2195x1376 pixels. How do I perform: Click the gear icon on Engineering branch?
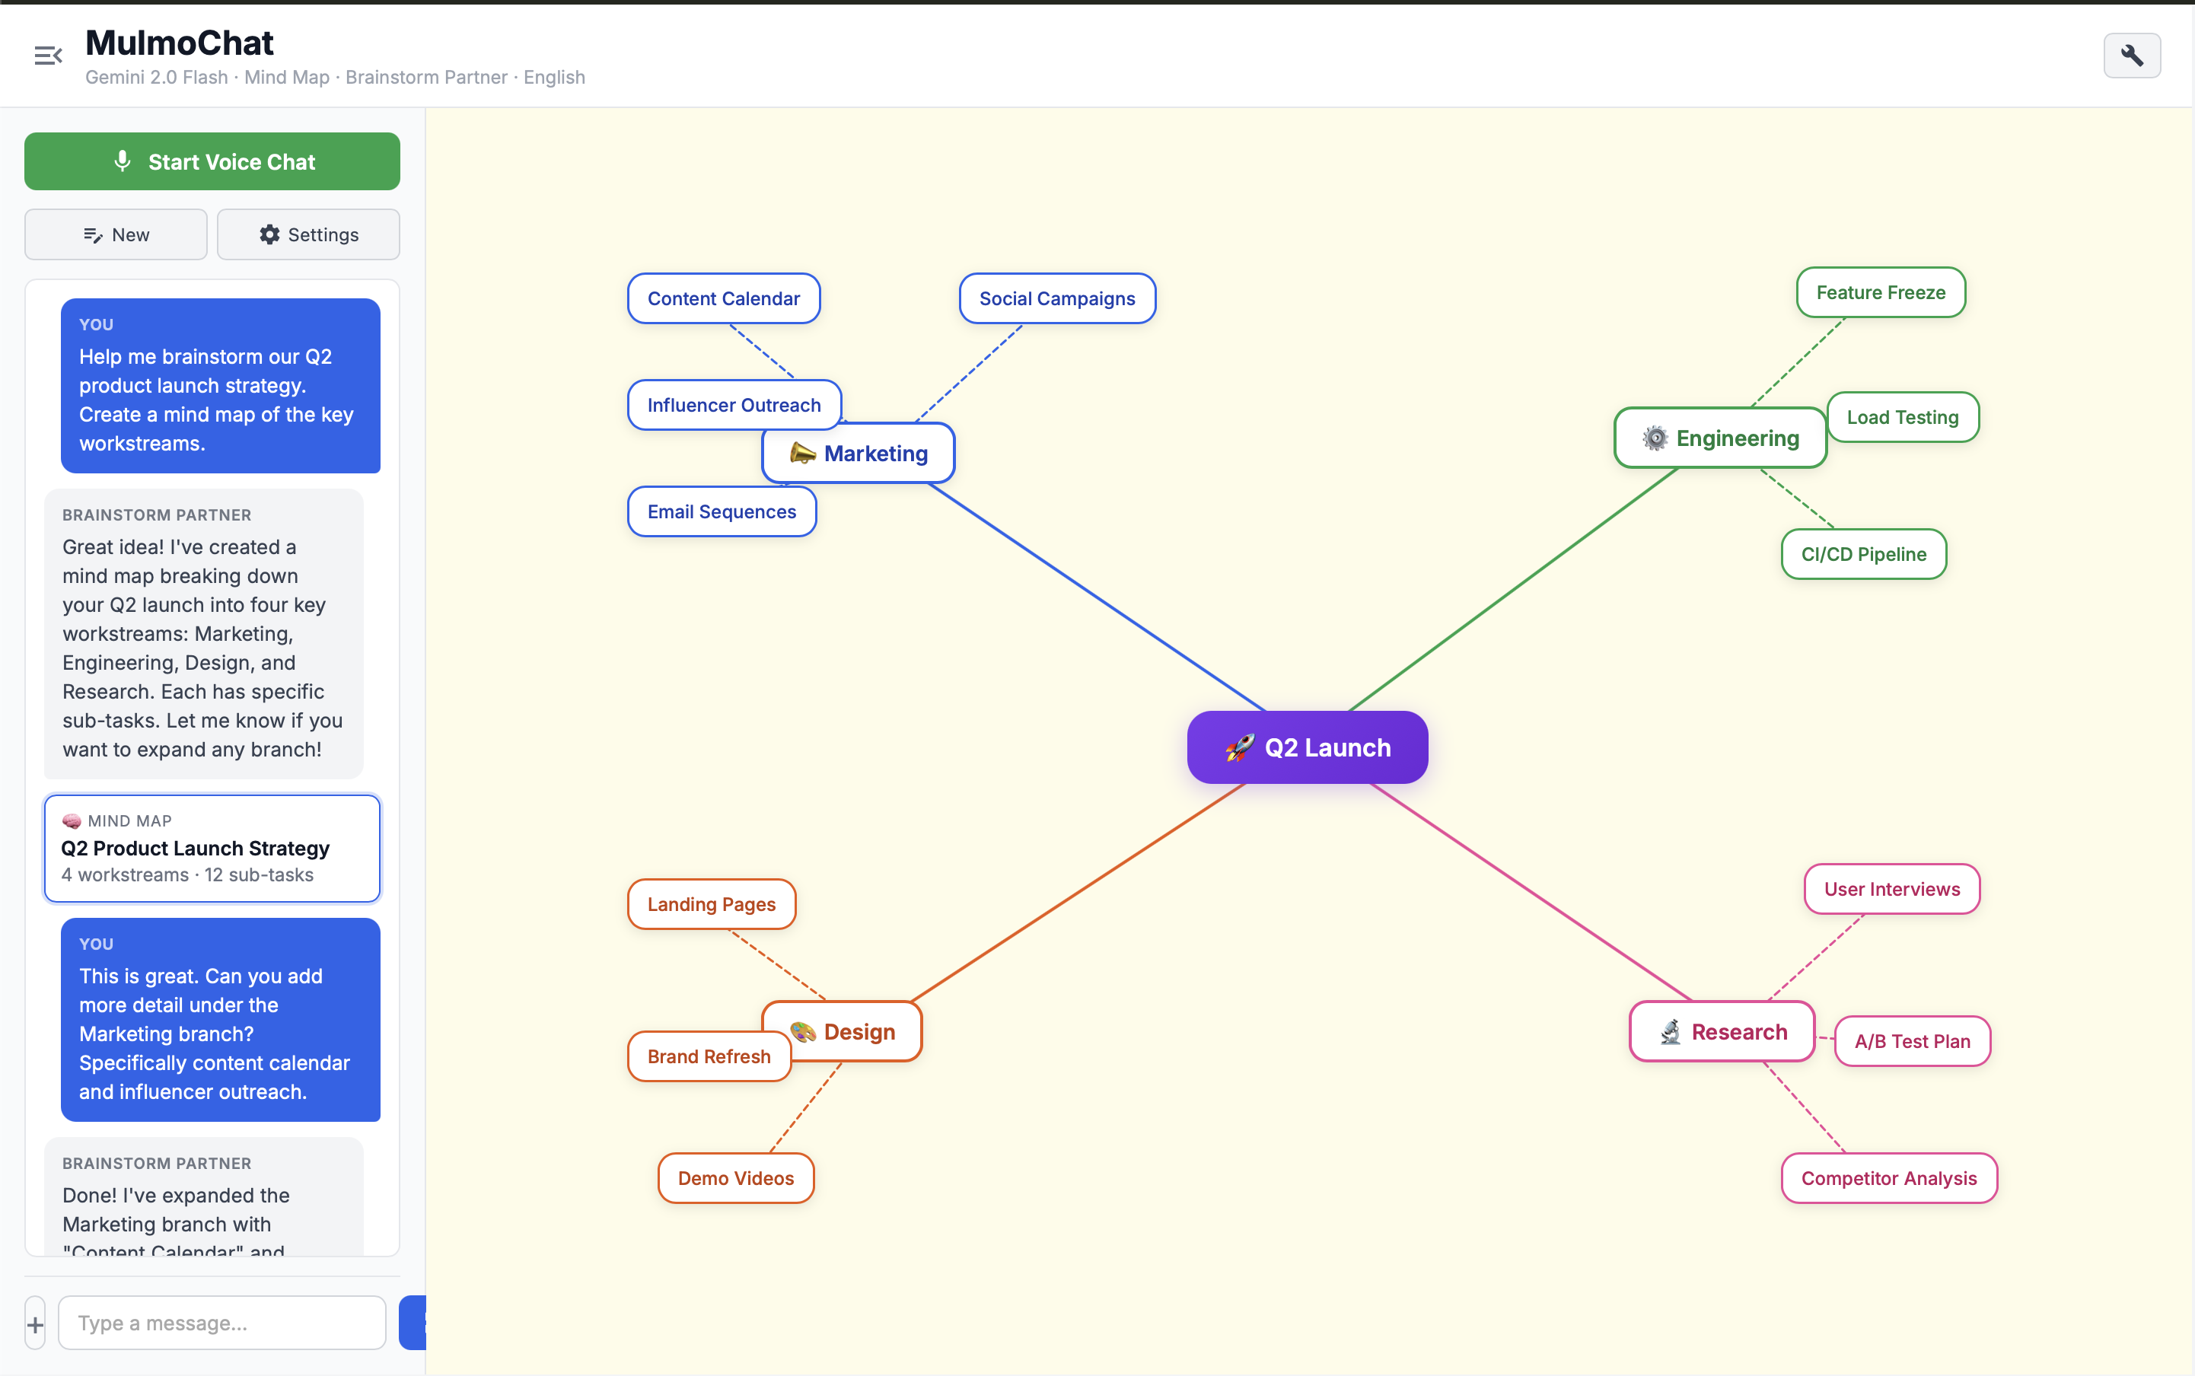[x=1656, y=438]
